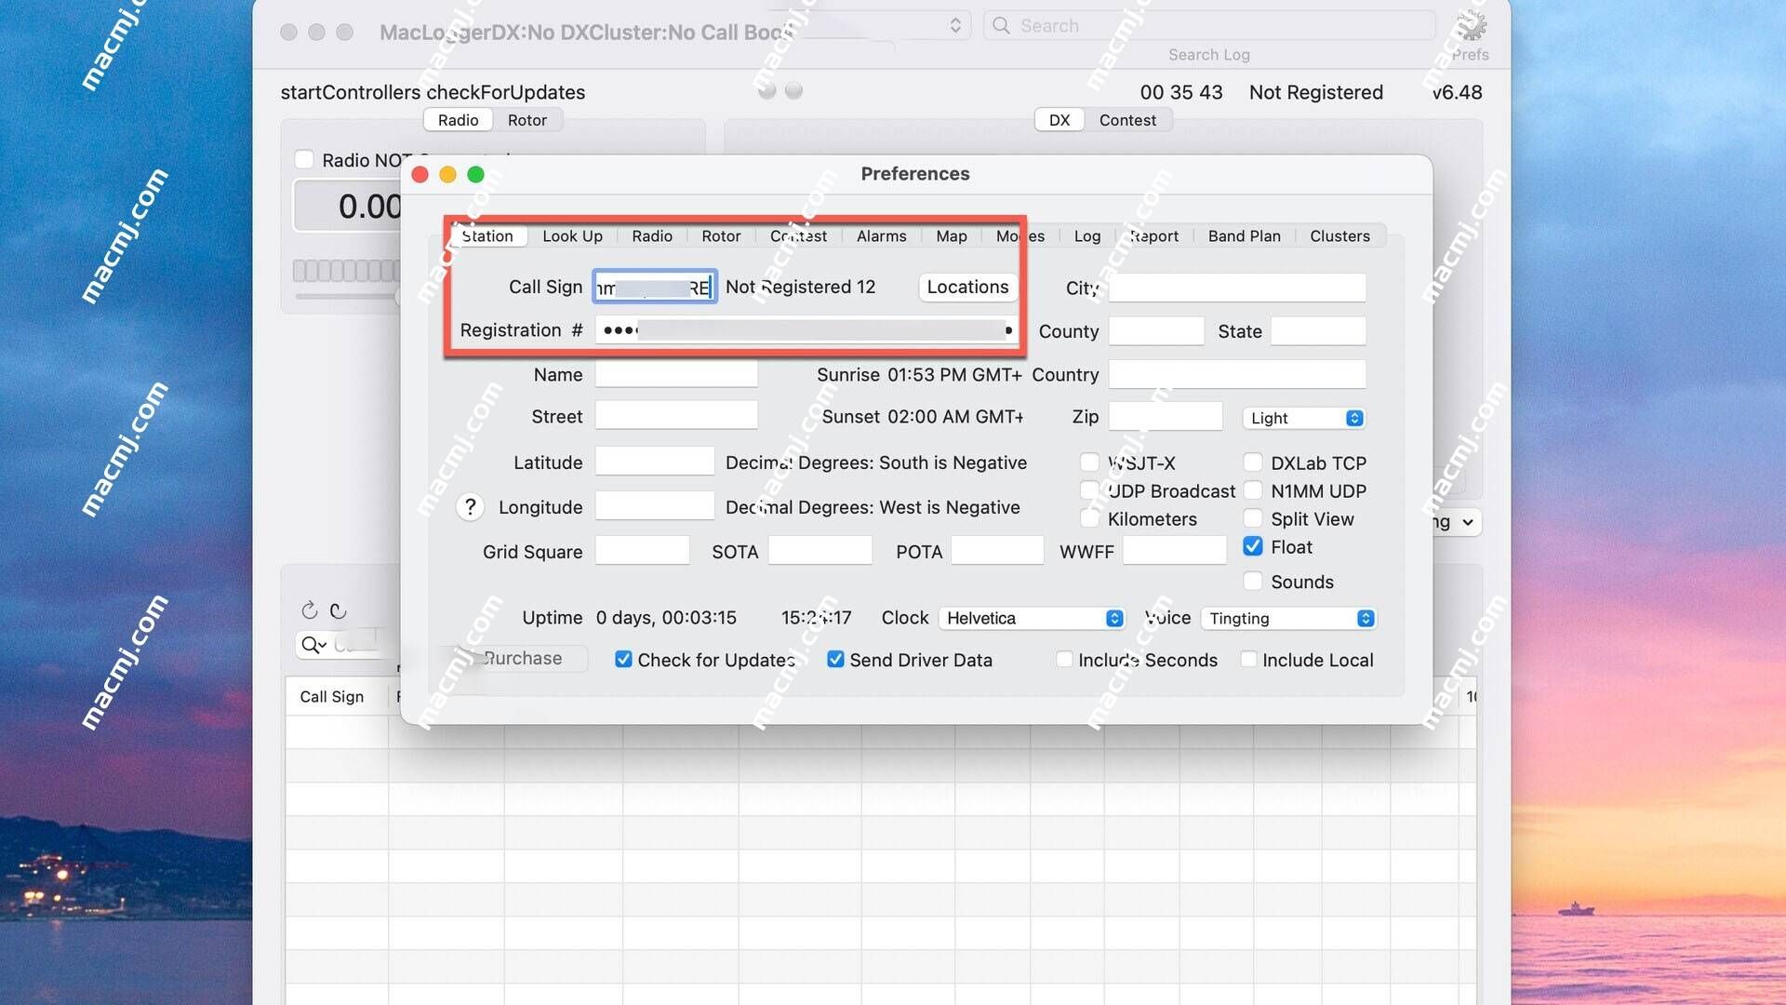The width and height of the screenshot is (1786, 1005).
Task: Select DX tab in main window
Action: 1060,120
